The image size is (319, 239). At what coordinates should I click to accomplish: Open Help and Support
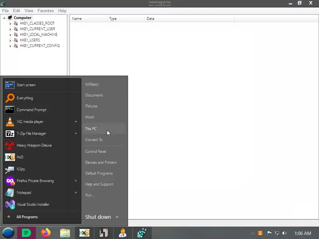(99, 184)
